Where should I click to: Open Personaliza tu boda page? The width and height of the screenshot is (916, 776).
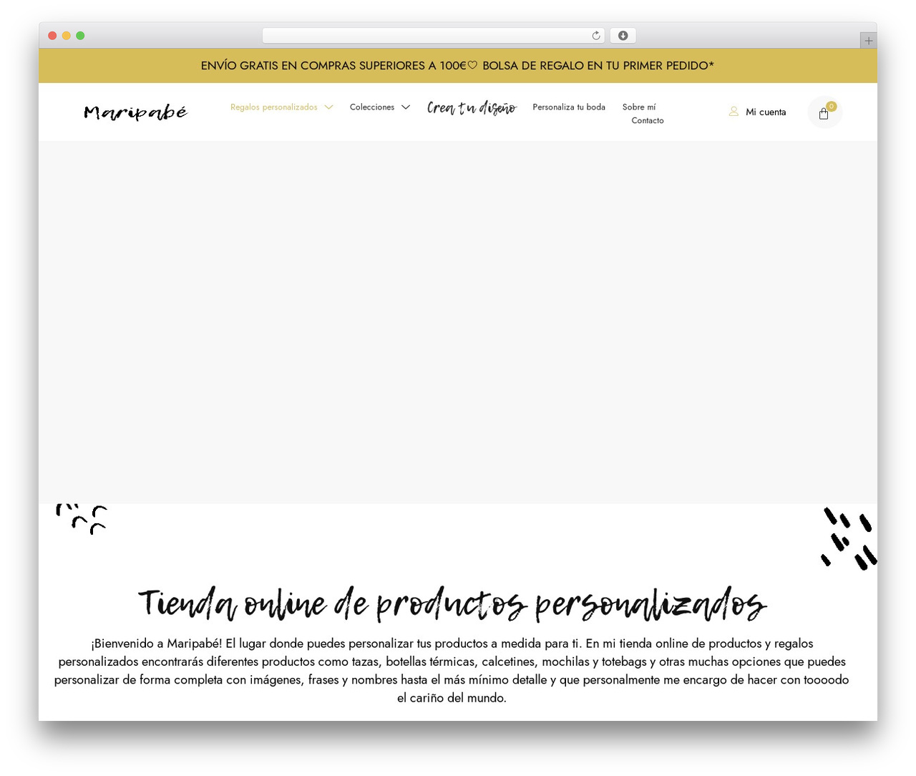tap(569, 107)
